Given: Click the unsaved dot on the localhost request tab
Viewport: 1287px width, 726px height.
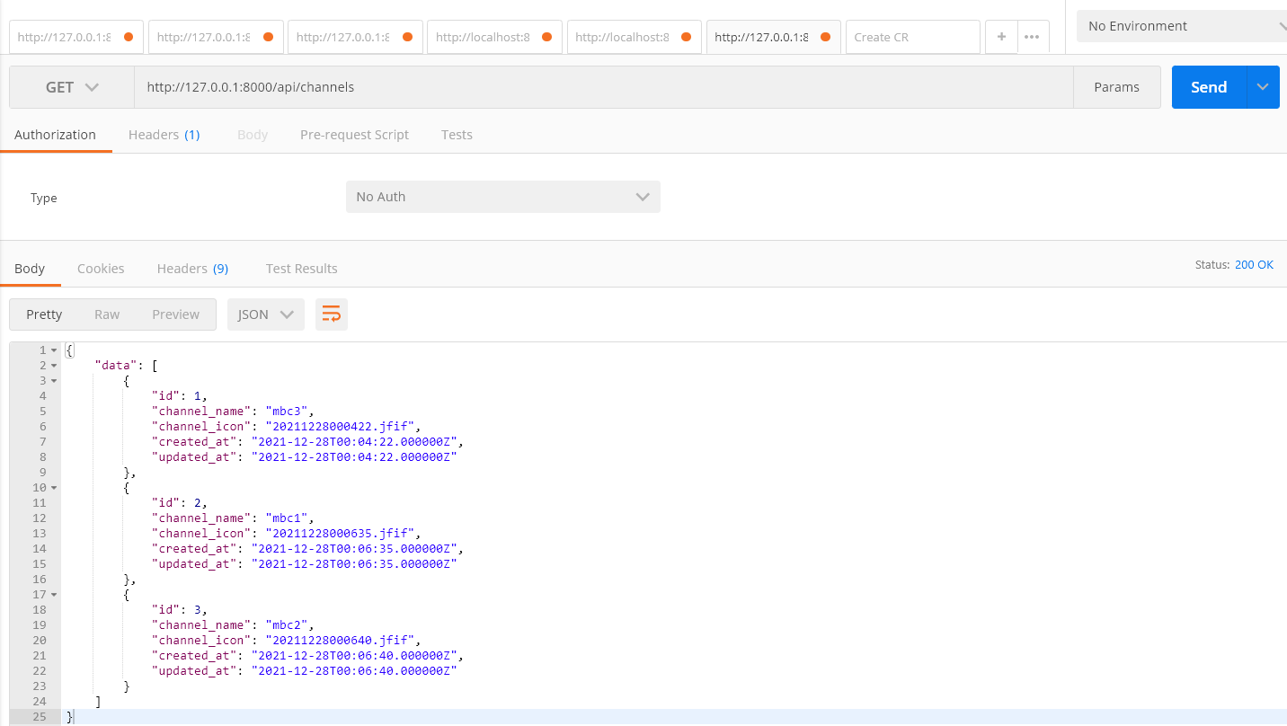Looking at the screenshot, I should [x=548, y=37].
